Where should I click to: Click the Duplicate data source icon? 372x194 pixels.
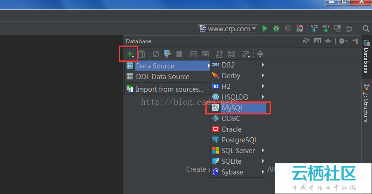click(142, 54)
